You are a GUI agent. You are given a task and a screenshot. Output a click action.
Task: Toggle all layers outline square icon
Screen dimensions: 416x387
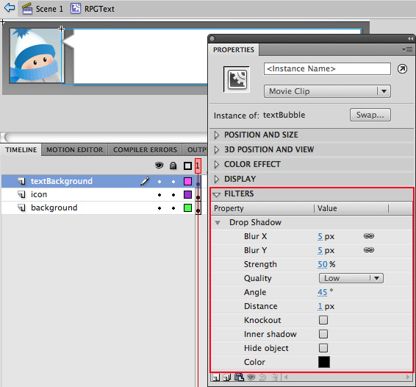pos(187,166)
